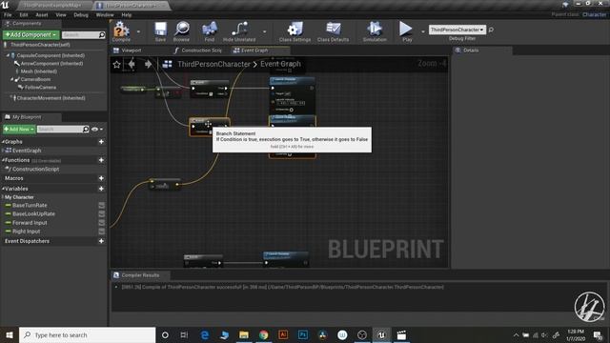Add a new function with the Functions plus
Viewport: 610px width, 343px height.
[x=101, y=160]
